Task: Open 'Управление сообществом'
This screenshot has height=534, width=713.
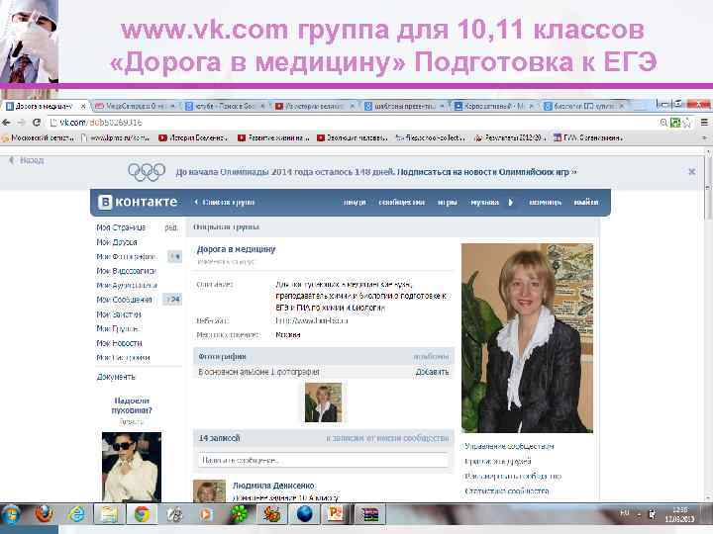Action: [509, 446]
